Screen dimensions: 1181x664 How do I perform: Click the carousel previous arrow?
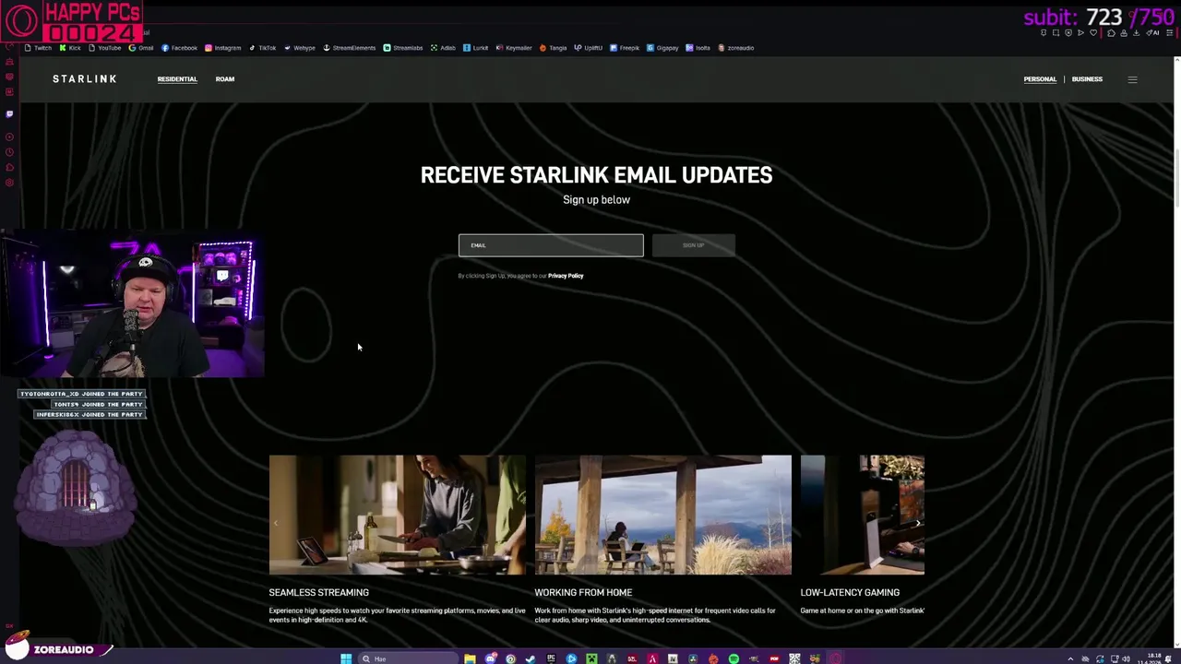(x=275, y=523)
